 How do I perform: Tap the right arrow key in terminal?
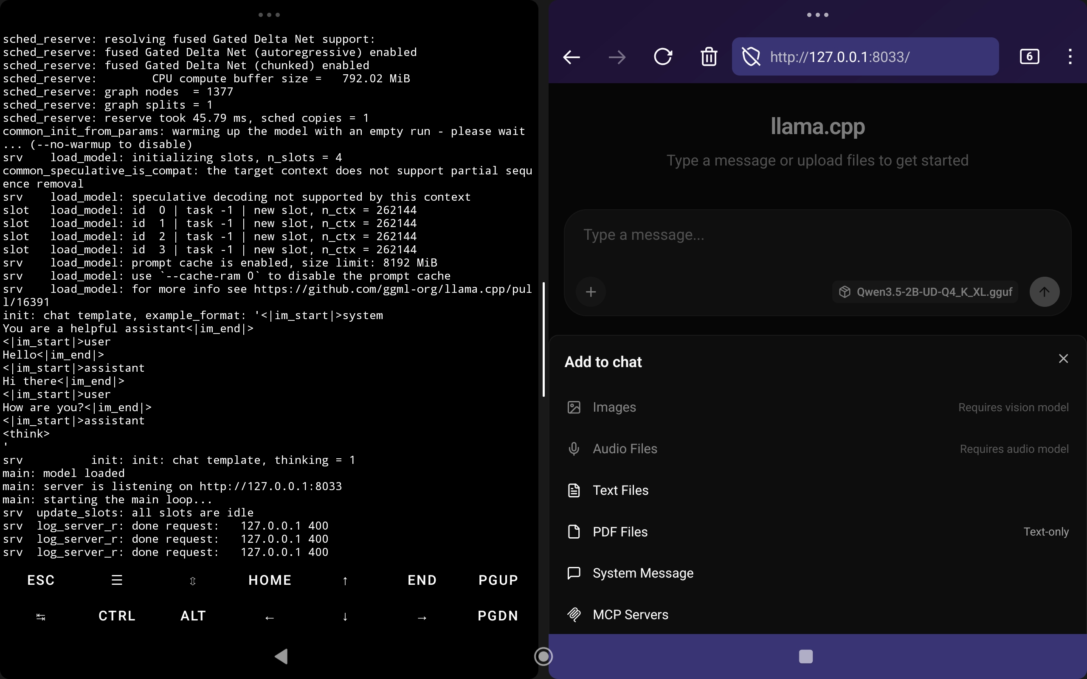422,618
